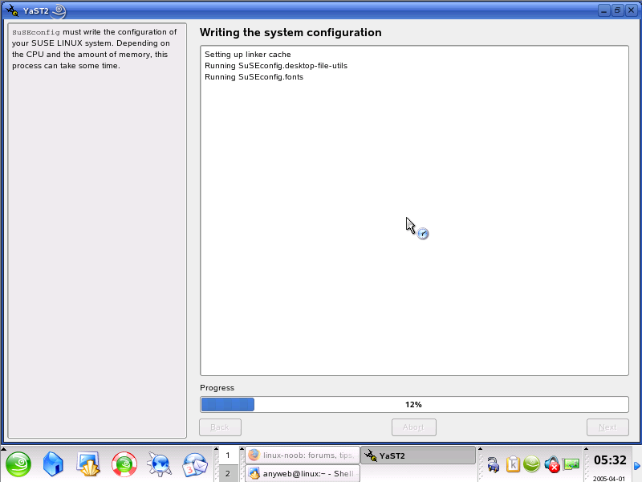Click the disabled Next button
The width and height of the screenshot is (642, 482).
click(607, 427)
